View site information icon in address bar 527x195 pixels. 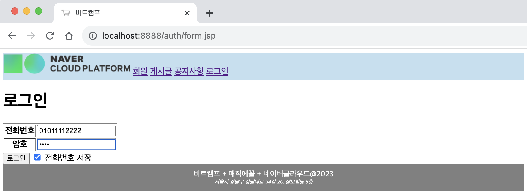pos(93,36)
